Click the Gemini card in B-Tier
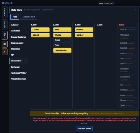This screenshot has width=140, height=133. [x=84, y=30]
